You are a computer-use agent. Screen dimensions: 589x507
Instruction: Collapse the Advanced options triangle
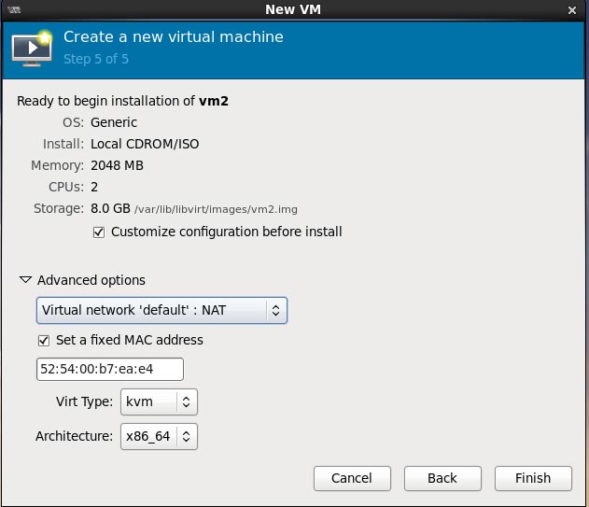25,280
